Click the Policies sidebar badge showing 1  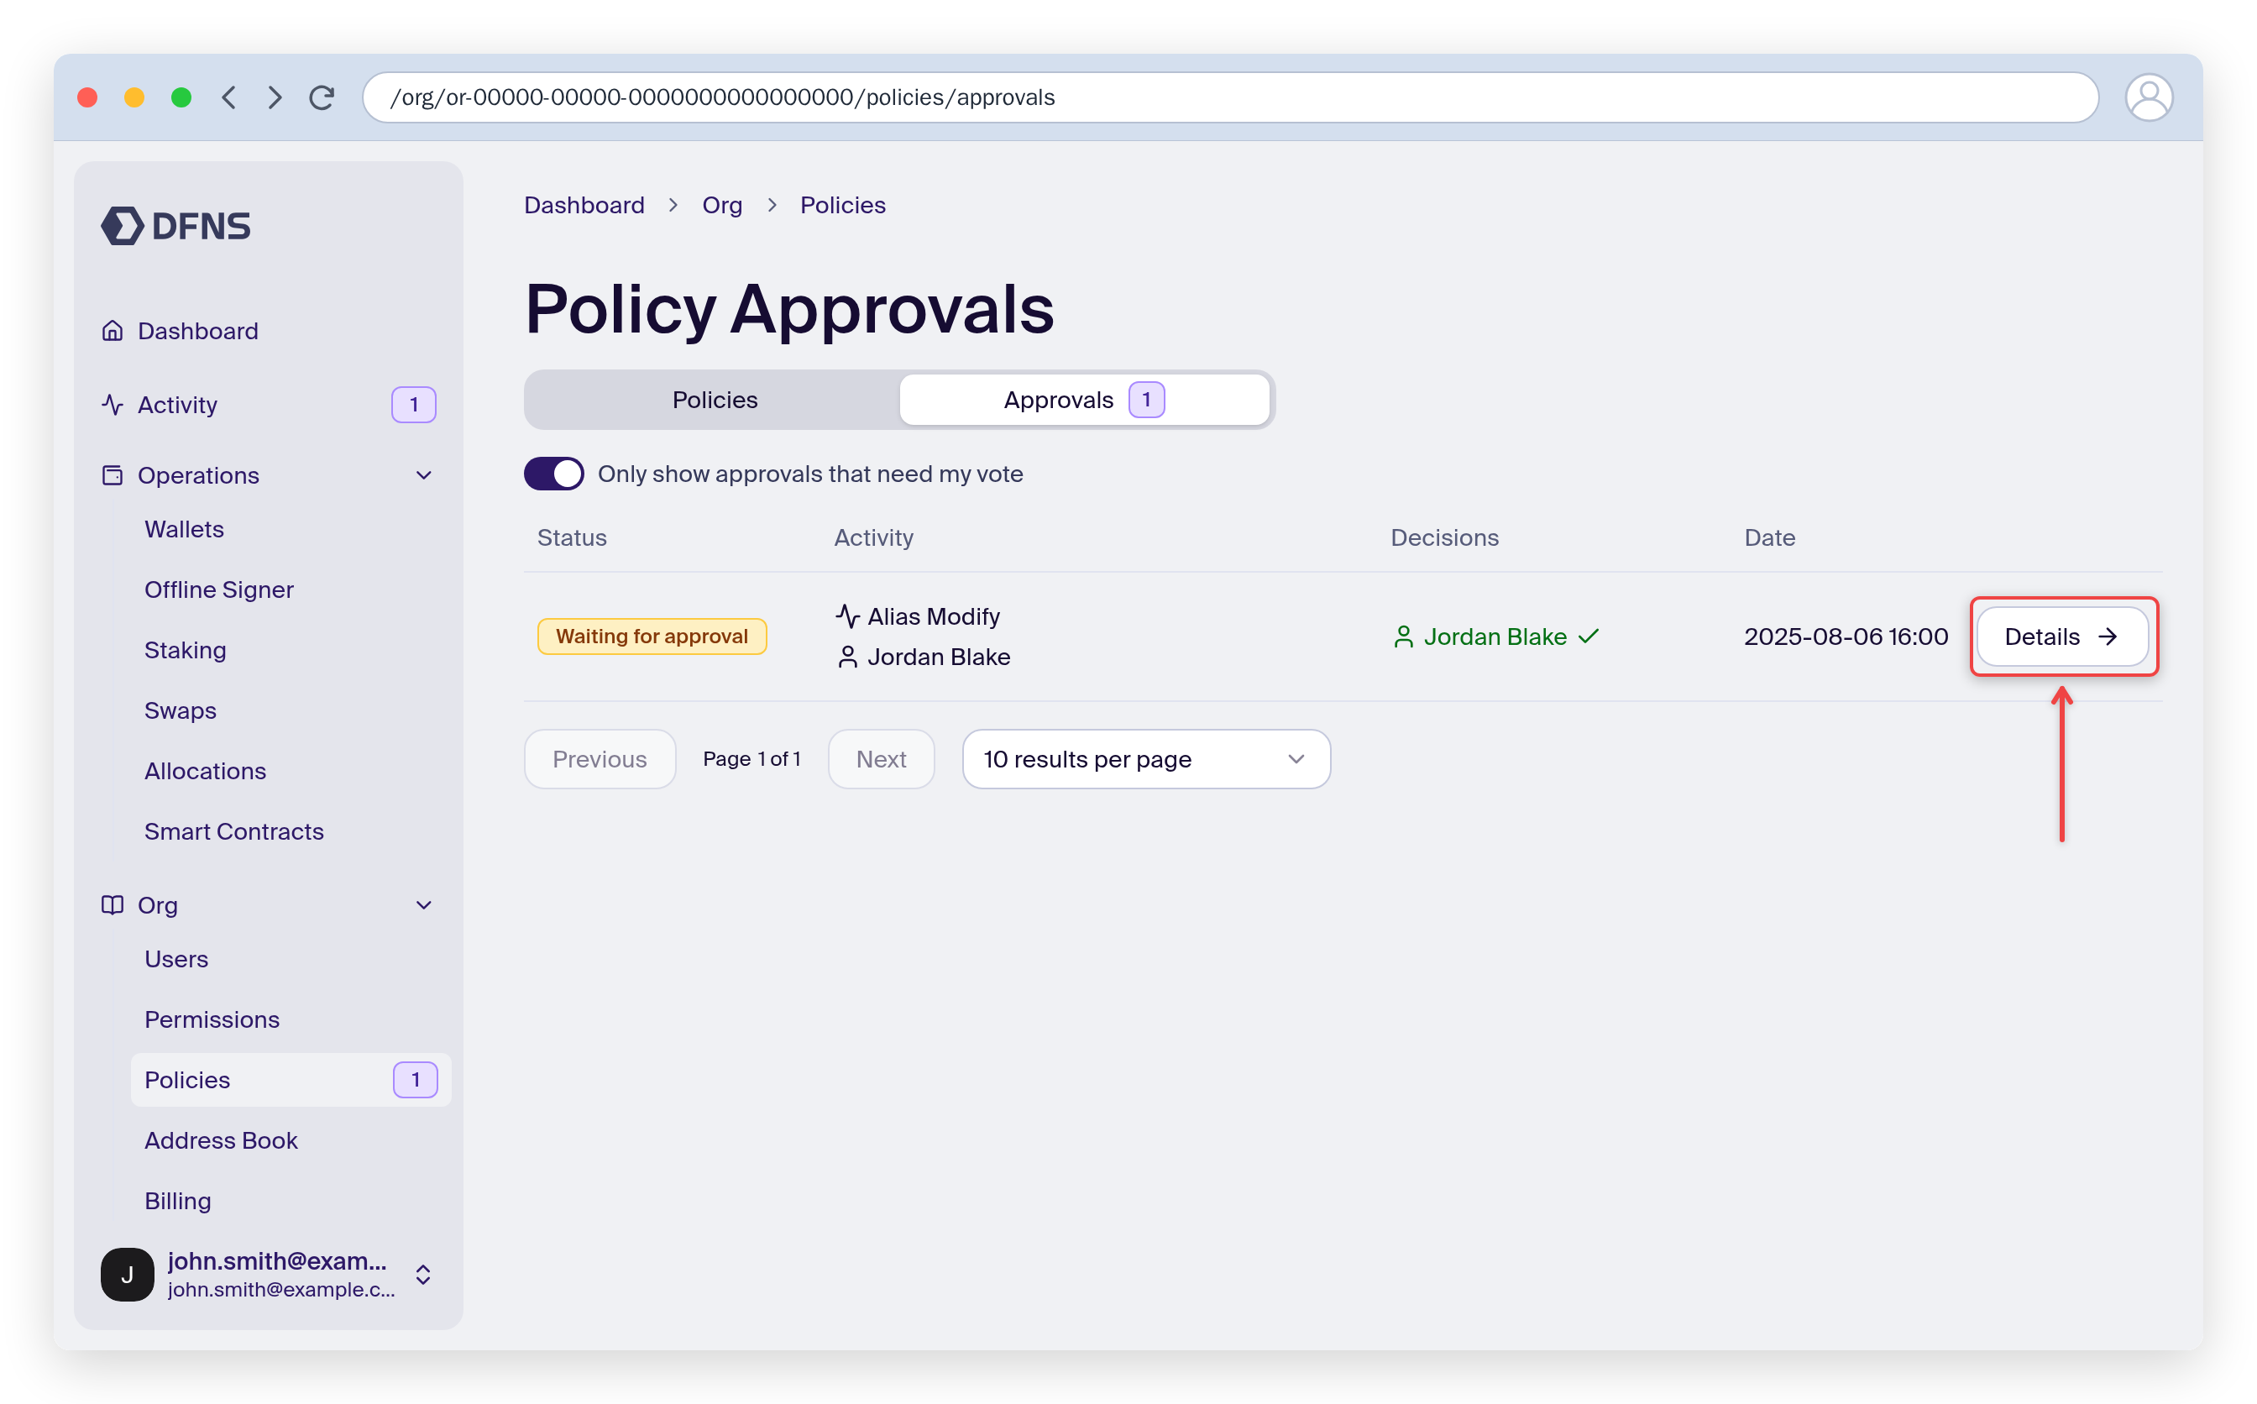point(415,1080)
